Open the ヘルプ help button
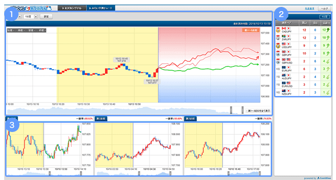The image size is (336, 180). tap(324, 9)
